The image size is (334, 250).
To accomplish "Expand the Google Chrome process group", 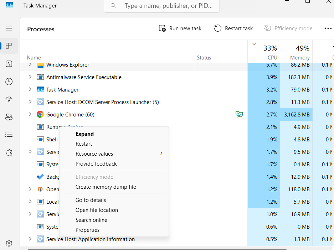I will click(x=30, y=114).
